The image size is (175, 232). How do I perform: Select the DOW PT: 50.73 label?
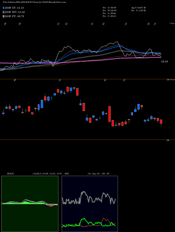point(14,16)
